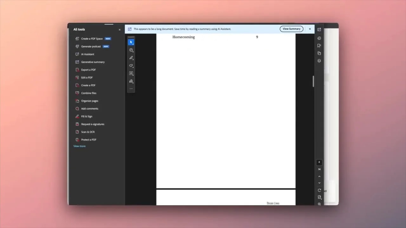Image resolution: width=406 pixels, height=228 pixels.
Task: Click the Protect a PDF icon
Action: (77, 140)
